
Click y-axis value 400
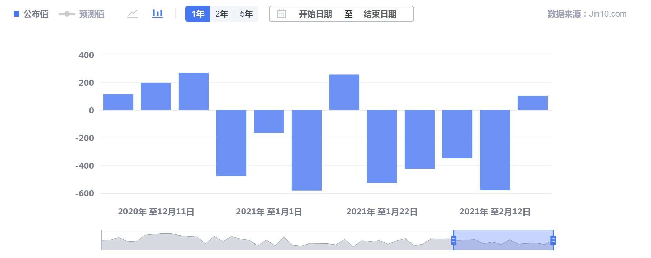86,55
